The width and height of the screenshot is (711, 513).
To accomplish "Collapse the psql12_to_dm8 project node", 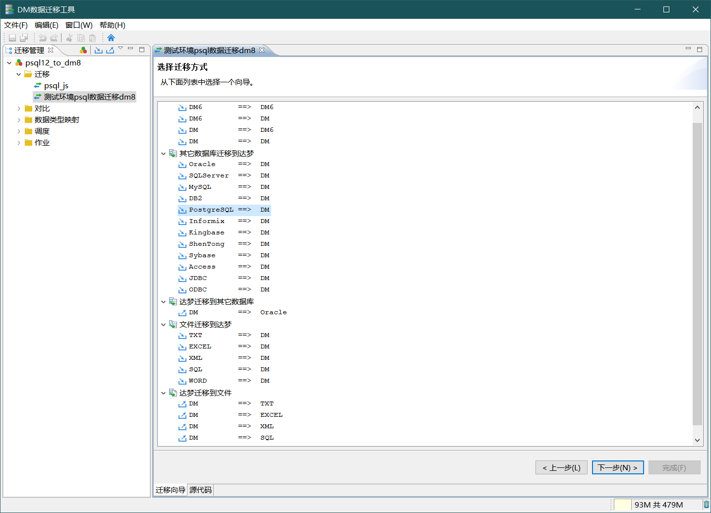I will (x=9, y=63).
